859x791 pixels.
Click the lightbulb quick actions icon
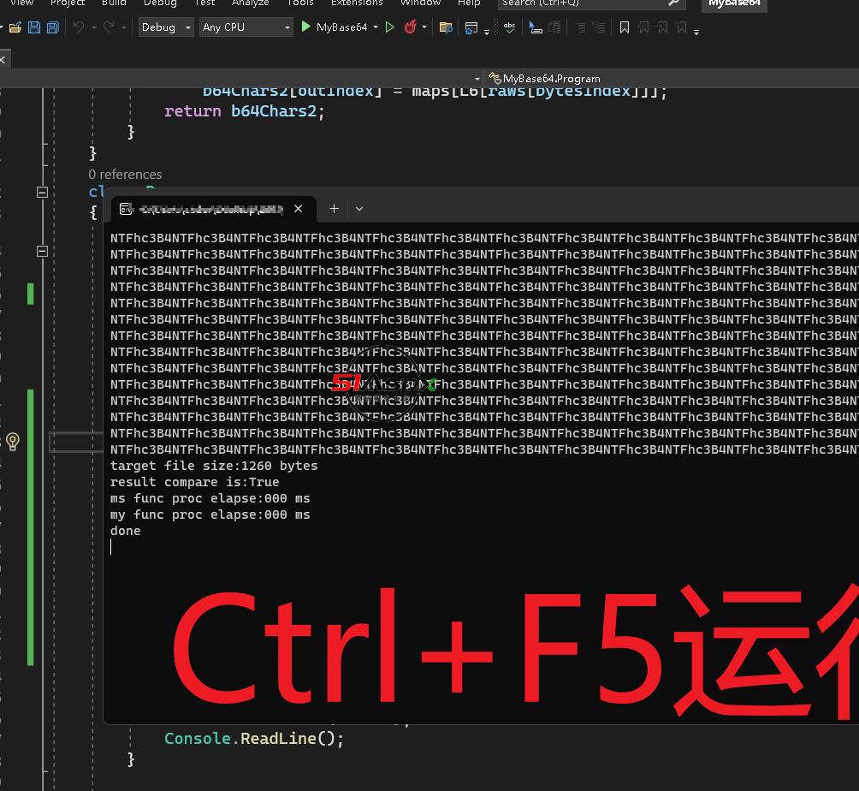point(12,441)
